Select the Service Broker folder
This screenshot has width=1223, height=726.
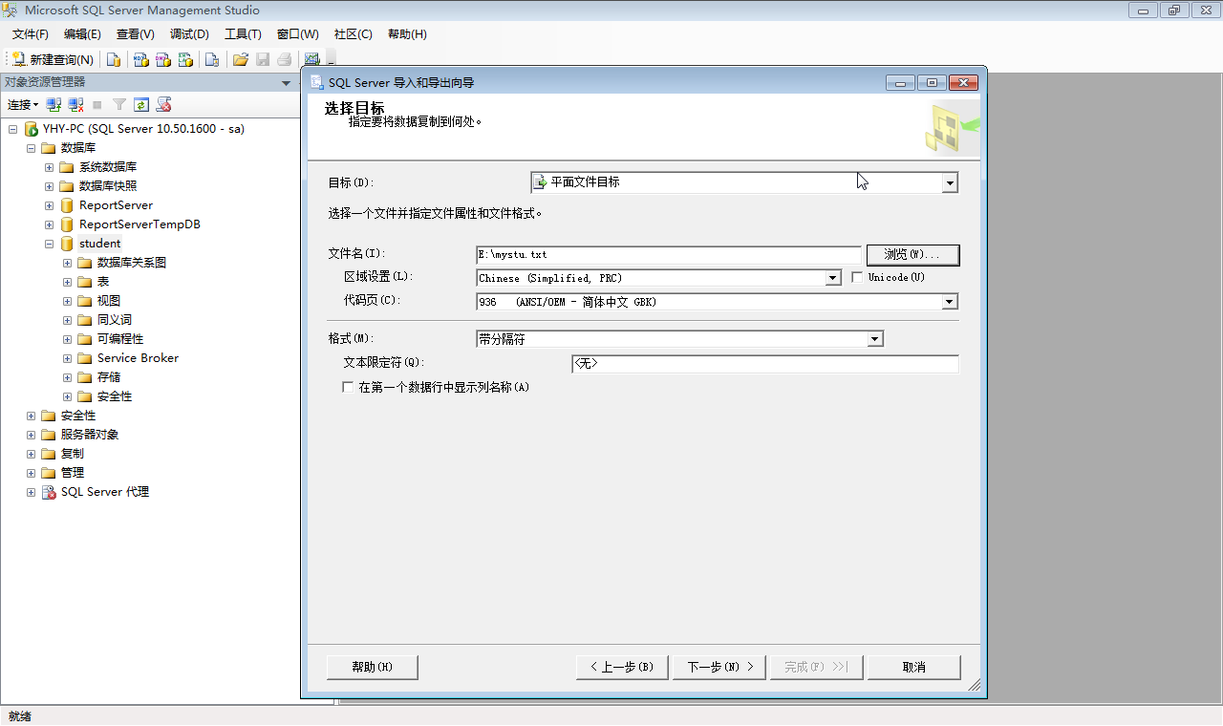coord(138,358)
